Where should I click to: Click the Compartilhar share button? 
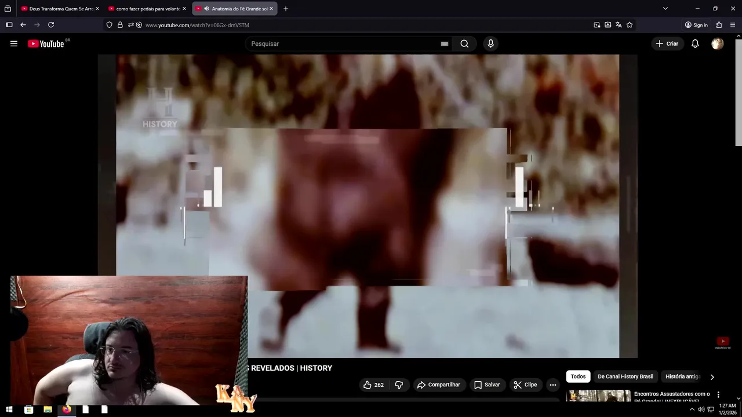pyautogui.click(x=439, y=385)
